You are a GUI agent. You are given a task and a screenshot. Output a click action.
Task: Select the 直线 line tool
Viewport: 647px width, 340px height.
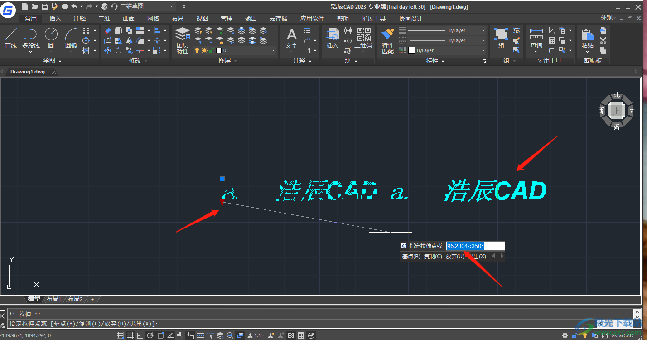(x=11, y=38)
